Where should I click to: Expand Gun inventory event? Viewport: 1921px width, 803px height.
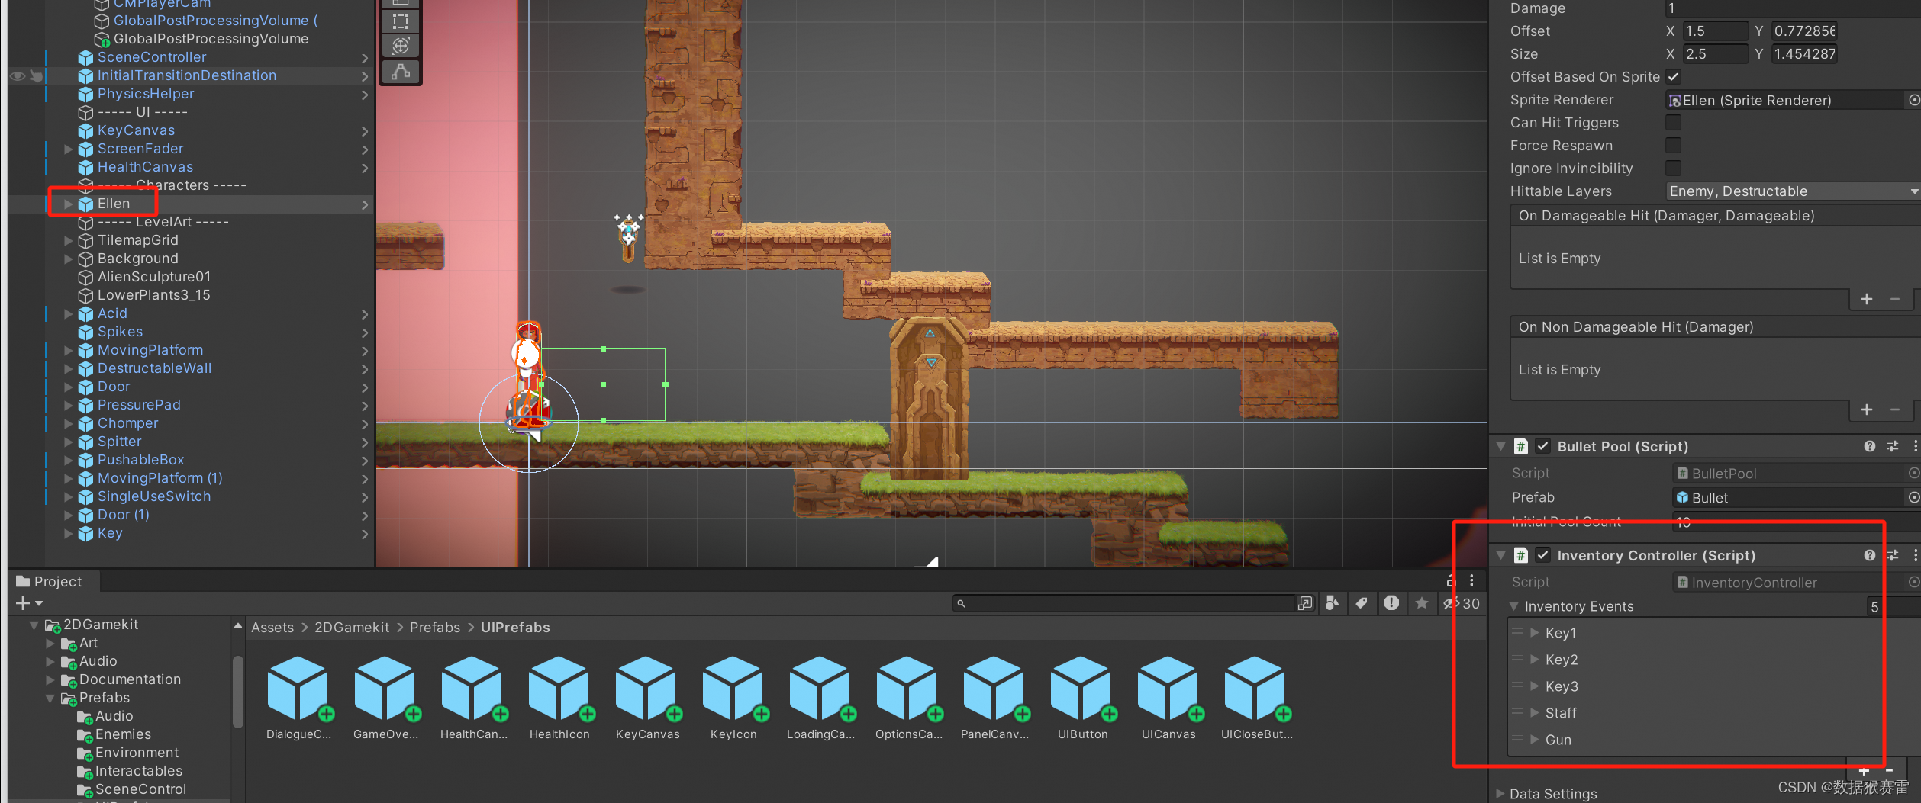1534,739
